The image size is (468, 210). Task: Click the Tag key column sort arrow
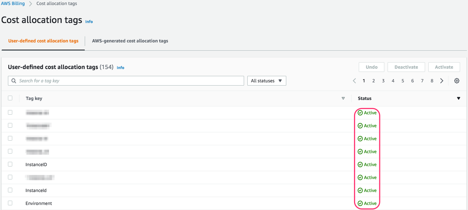pos(343,99)
